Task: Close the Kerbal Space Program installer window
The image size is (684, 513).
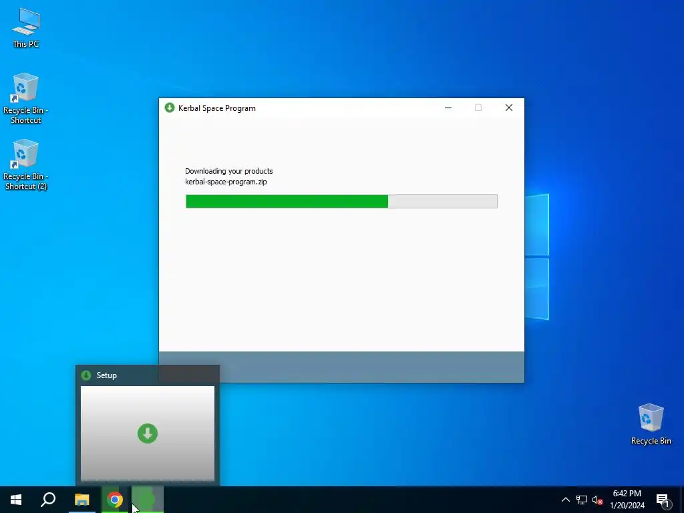Action: point(508,108)
